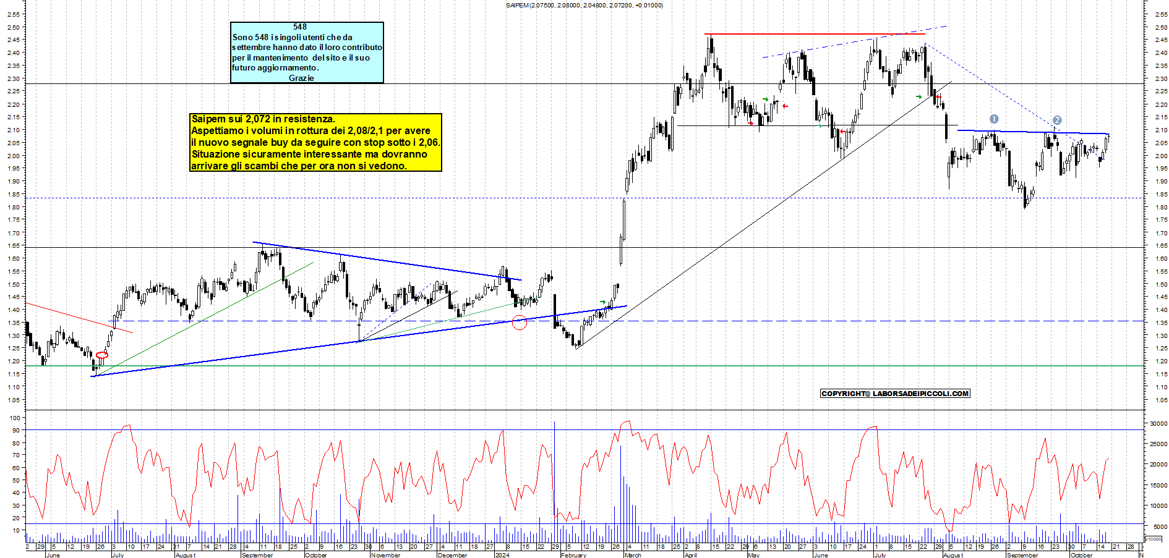Select yellow 'Saipem sui 2,072 in resistenza' annotation
The image size is (1169, 558).
pyautogui.click(x=316, y=142)
